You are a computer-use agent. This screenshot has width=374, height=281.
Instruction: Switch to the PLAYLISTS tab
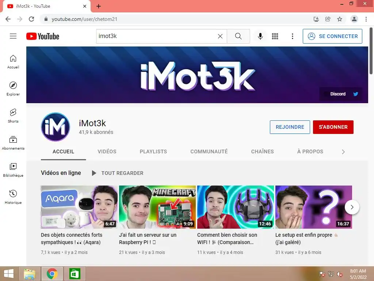click(153, 151)
